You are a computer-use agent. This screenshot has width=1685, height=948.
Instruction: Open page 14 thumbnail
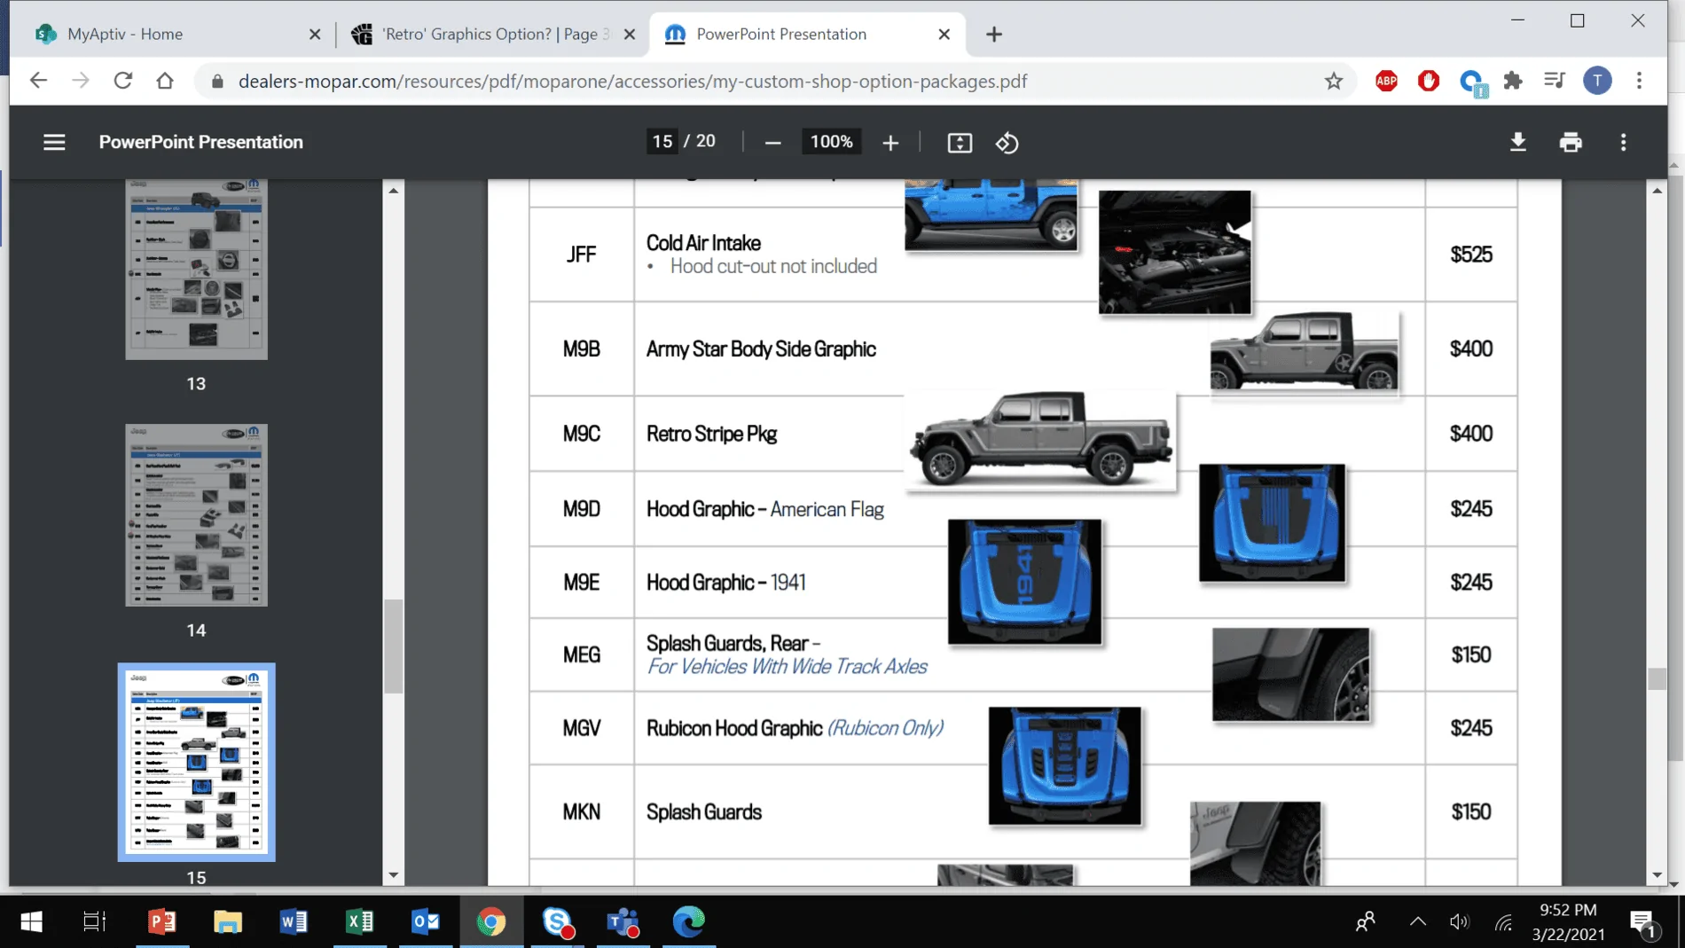pyautogui.click(x=196, y=515)
